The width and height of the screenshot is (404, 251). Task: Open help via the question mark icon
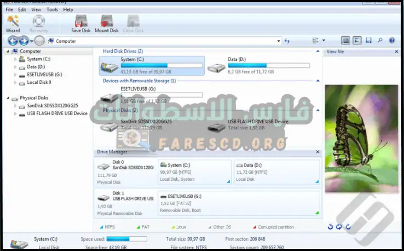click(x=392, y=41)
